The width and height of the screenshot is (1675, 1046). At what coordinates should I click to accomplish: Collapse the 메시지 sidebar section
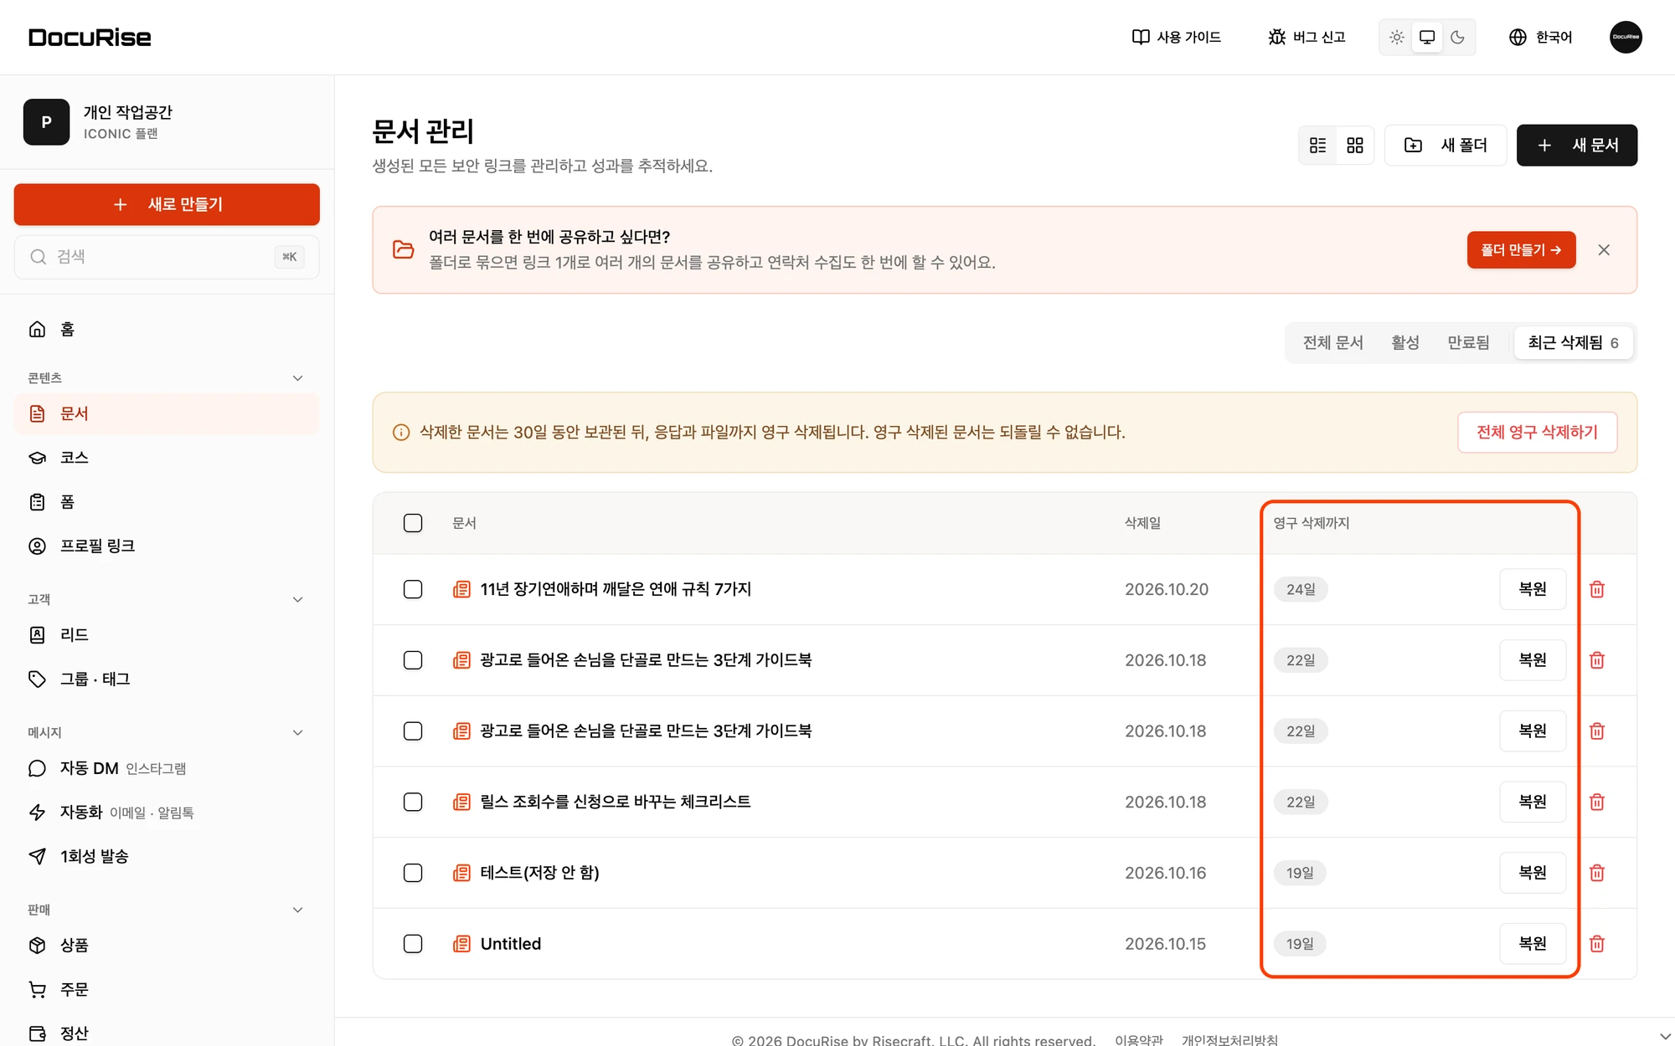(297, 733)
